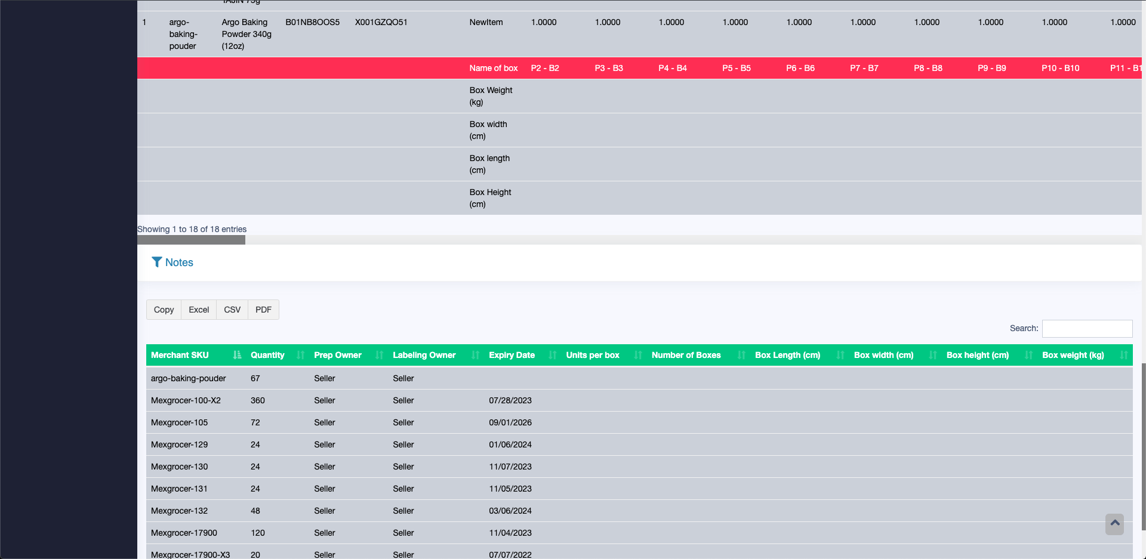
Task: Sort by Expiry Date column arrows
Action: point(553,355)
